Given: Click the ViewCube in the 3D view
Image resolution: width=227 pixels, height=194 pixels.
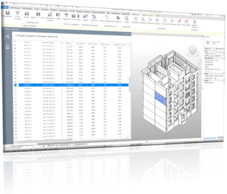Looking at the screenshot, I should pyautogui.click(x=192, y=50).
